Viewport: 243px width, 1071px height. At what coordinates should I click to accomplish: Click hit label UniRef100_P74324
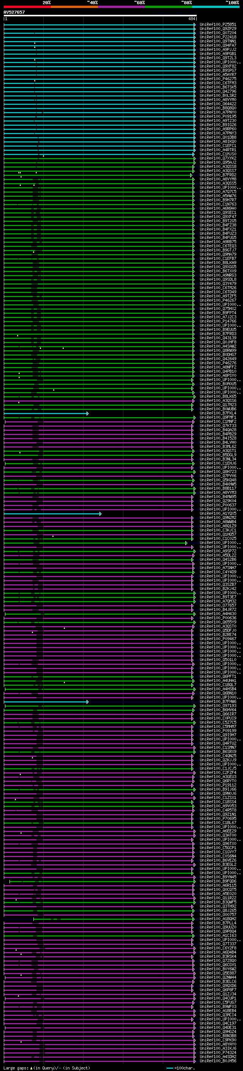(218, 1053)
